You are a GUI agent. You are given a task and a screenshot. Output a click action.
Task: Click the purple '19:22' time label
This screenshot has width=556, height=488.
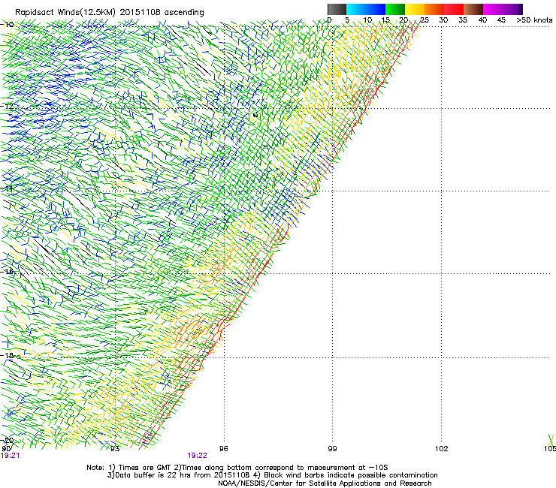(x=197, y=456)
